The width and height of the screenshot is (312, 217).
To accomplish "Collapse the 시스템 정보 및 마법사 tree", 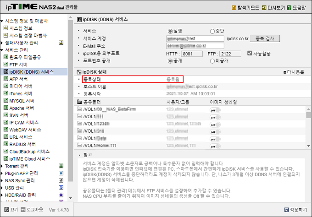I will (2, 21).
